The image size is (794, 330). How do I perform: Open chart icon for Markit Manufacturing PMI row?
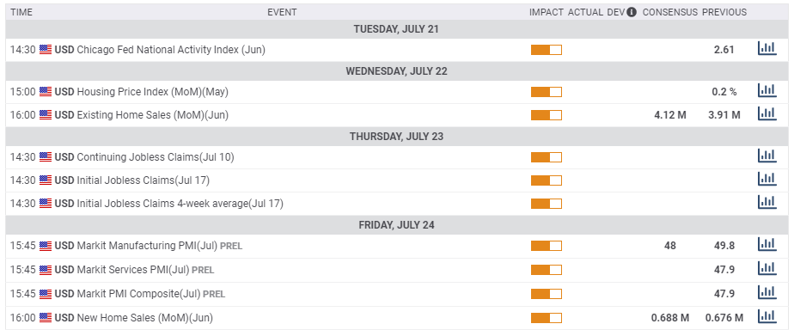point(767,244)
